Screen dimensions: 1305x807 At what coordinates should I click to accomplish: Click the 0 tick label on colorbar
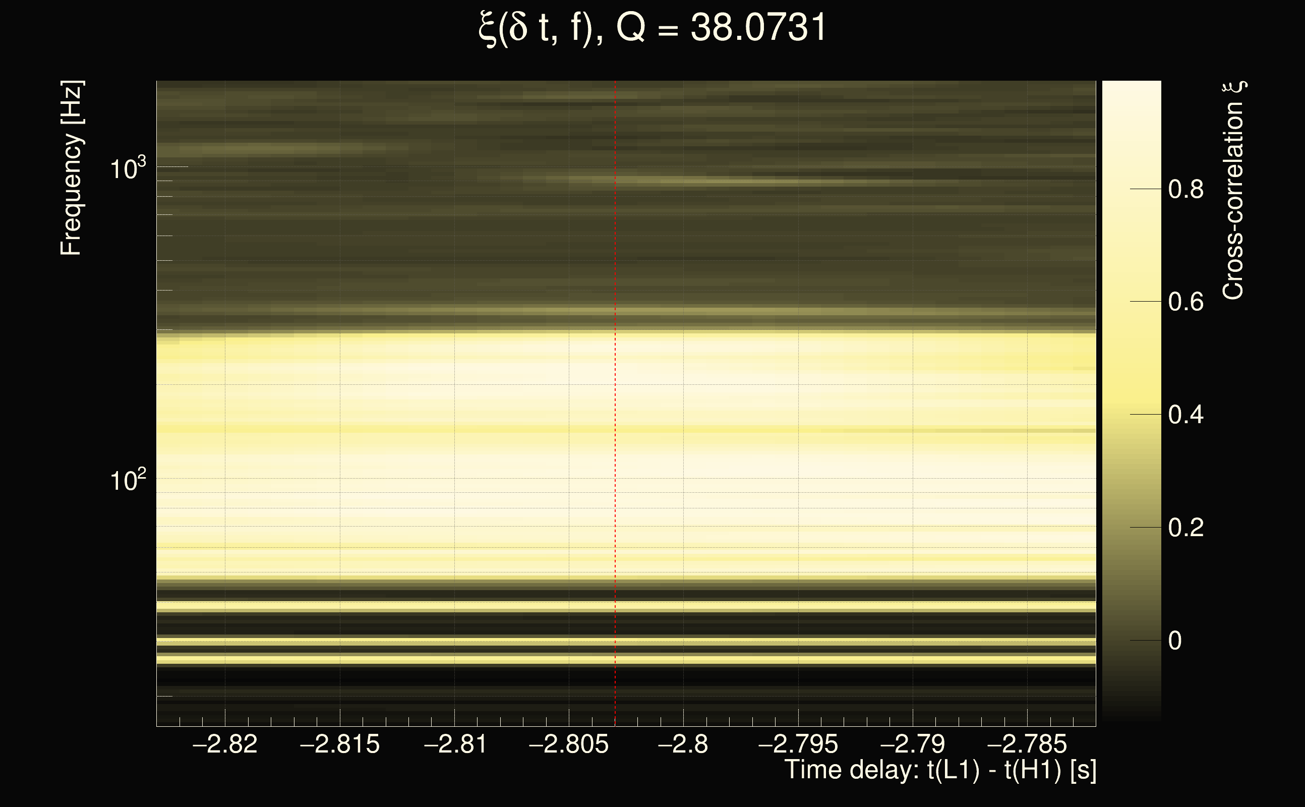(x=1175, y=641)
